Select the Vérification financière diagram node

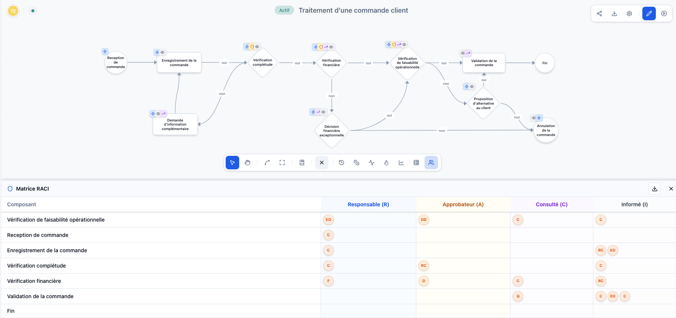(x=331, y=63)
